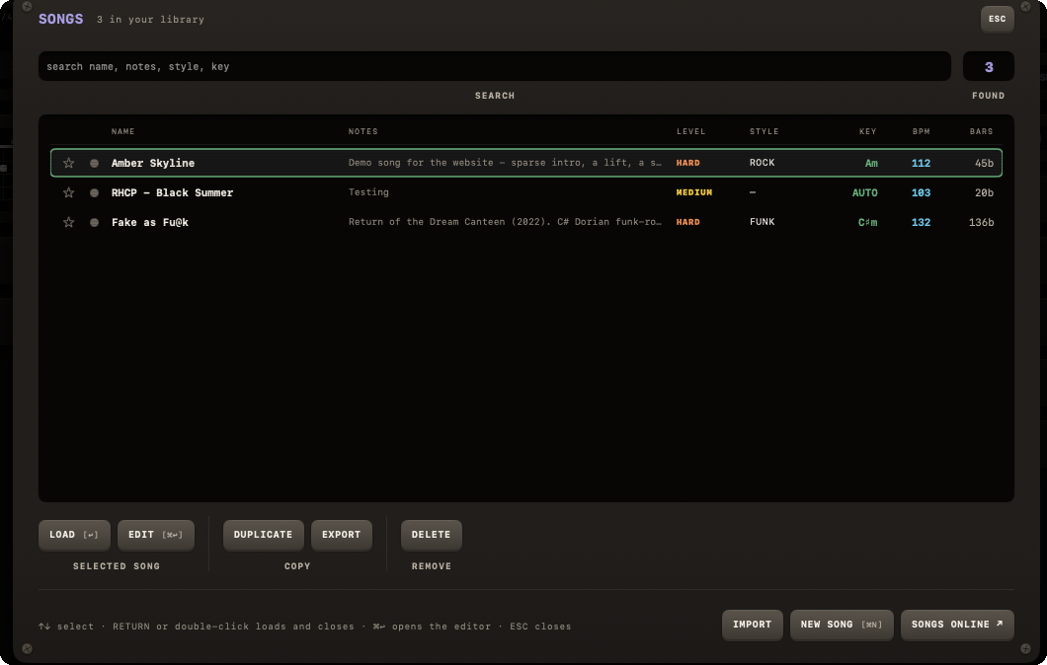The height and width of the screenshot is (665, 1047).
Task: Import a song file
Action: (752, 625)
